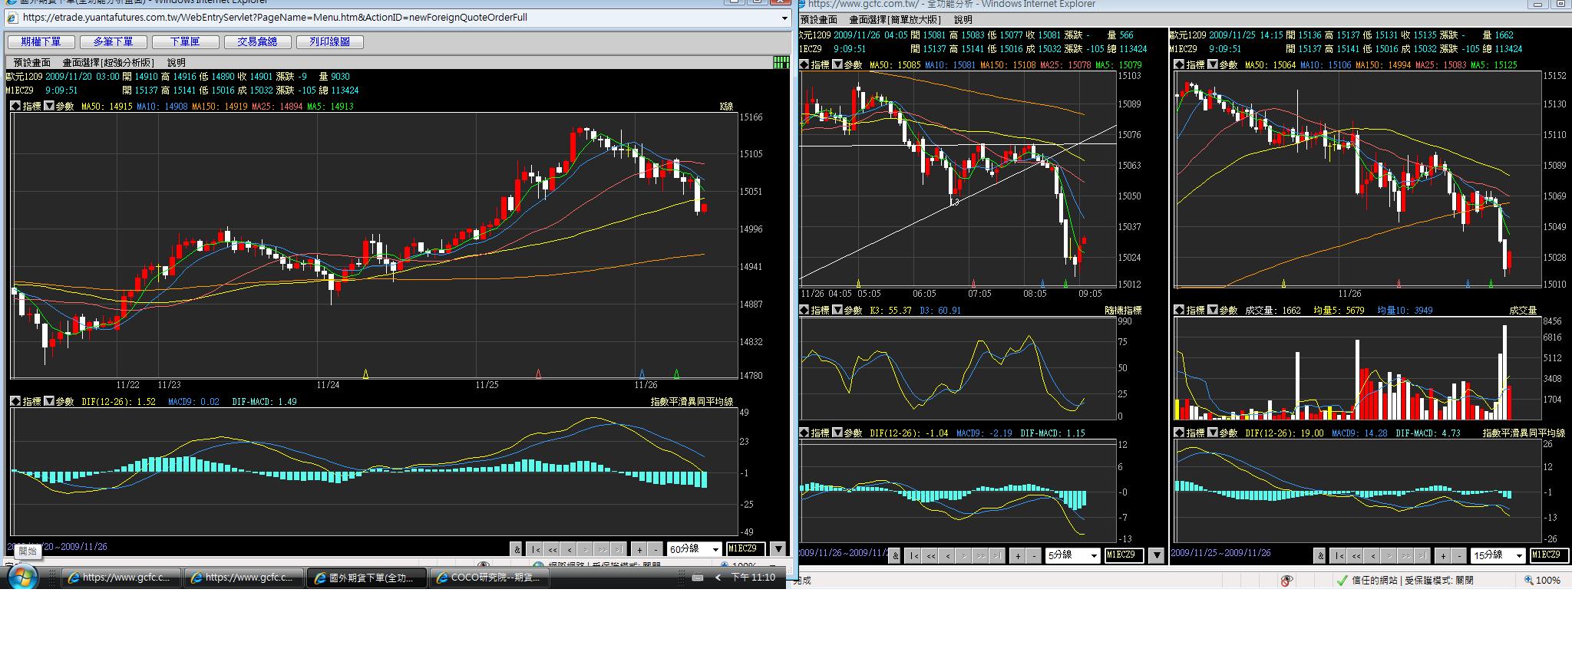Zoom in (+) on 60分線 chart
The width and height of the screenshot is (1572, 655).
(x=639, y=549)
